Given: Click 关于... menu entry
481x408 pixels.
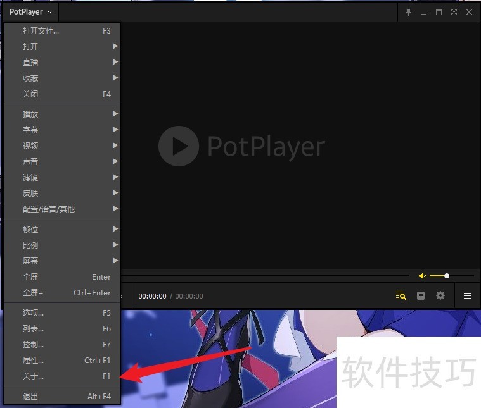Looking at the screenshot, I should (62, 376).
